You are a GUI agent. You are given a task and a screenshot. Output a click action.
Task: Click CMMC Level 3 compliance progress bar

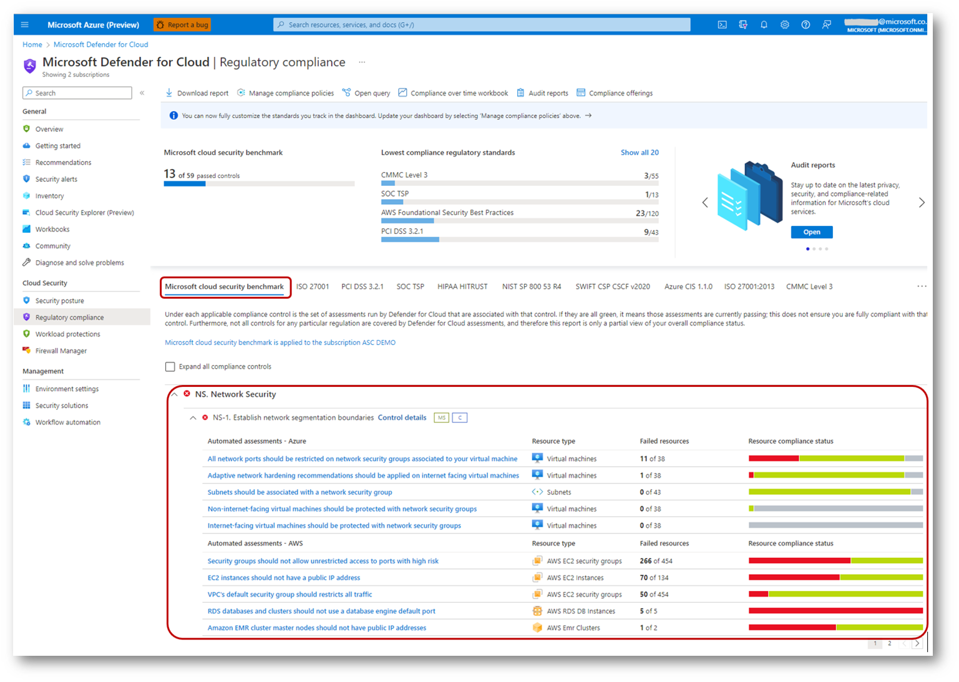point(520,183)
